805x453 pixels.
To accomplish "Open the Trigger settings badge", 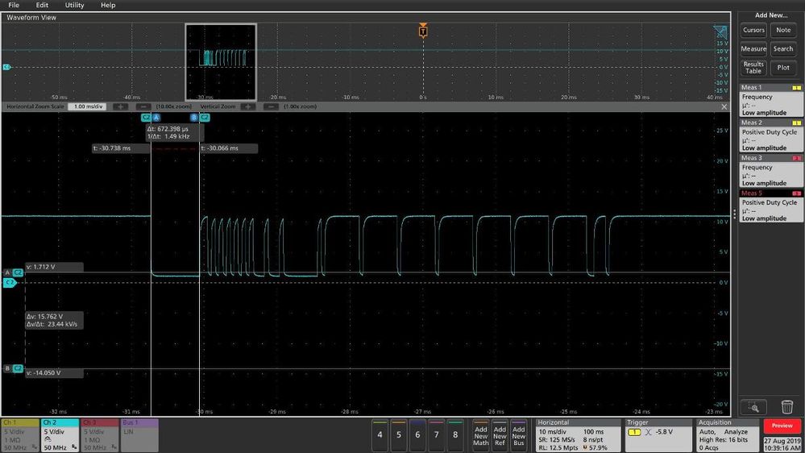I will coord(657,435).
